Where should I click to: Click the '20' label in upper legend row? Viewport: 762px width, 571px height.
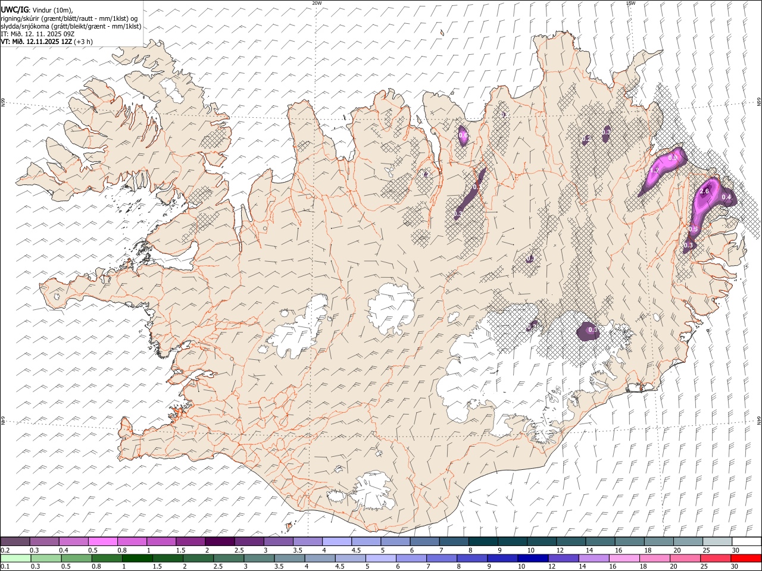point(677,550)
